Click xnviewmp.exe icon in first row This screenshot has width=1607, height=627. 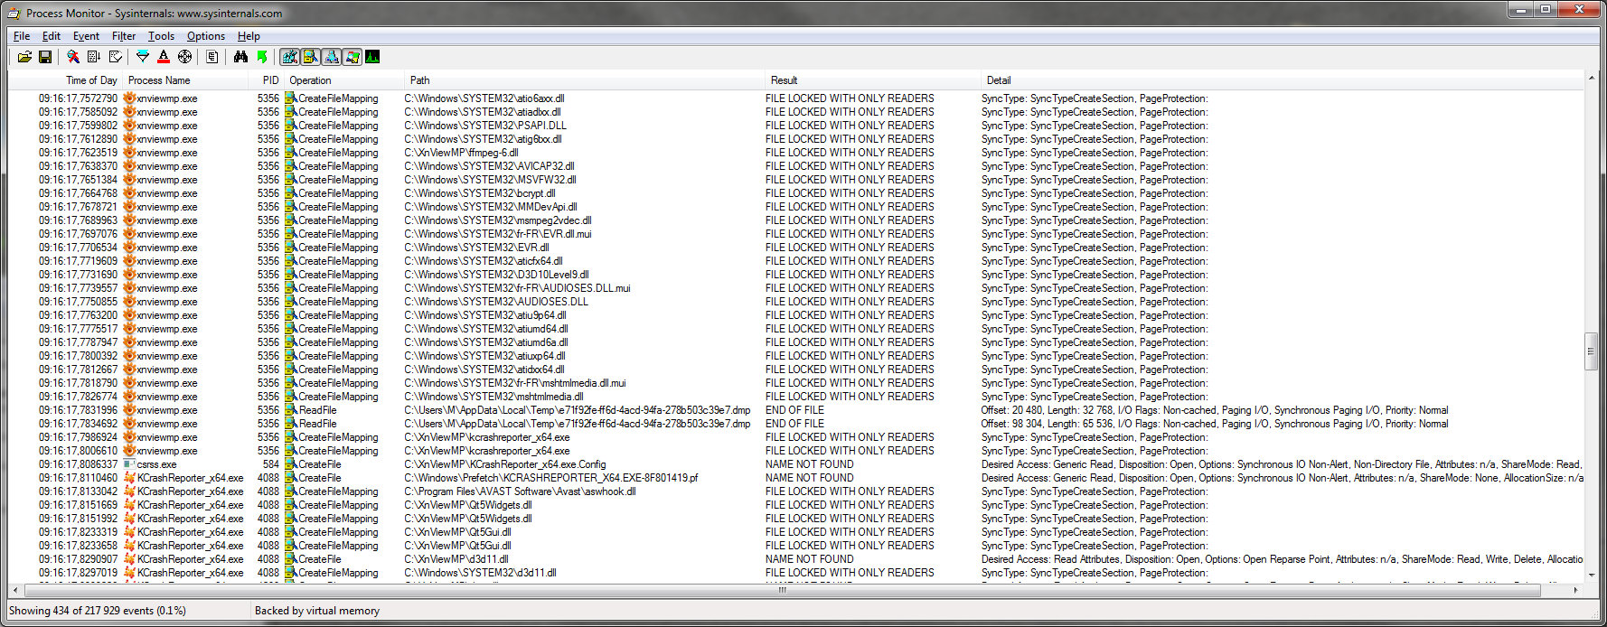tap(129, 98)
